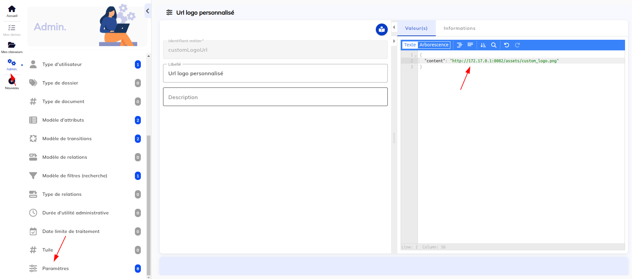
Task: Click the sort icon in JSON editor
Action: [x=483, y=45]
